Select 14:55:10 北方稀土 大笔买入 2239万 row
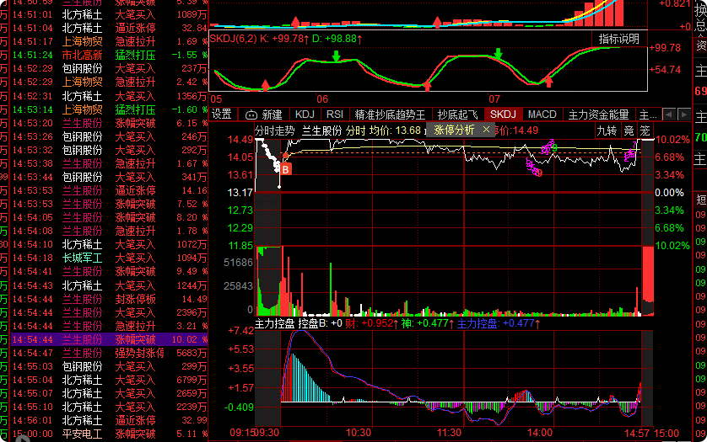The image size is (707, 442). [110, 407]
